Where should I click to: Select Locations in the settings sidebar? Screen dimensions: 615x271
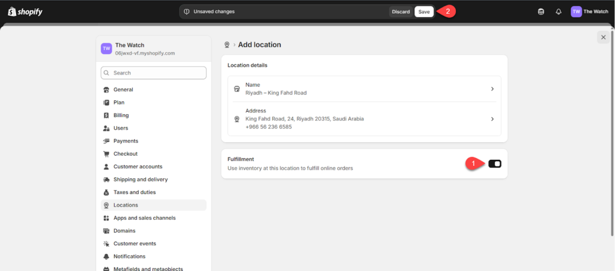(x=126, y=205)
